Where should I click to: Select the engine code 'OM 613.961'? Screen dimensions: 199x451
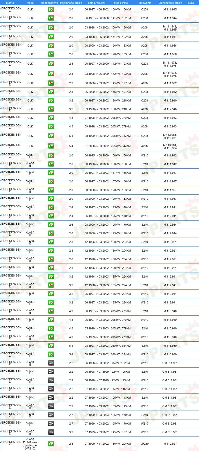[x=170, y=432]
